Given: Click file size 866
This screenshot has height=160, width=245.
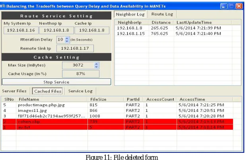Looking at the screenshot, I should point(93,111).
